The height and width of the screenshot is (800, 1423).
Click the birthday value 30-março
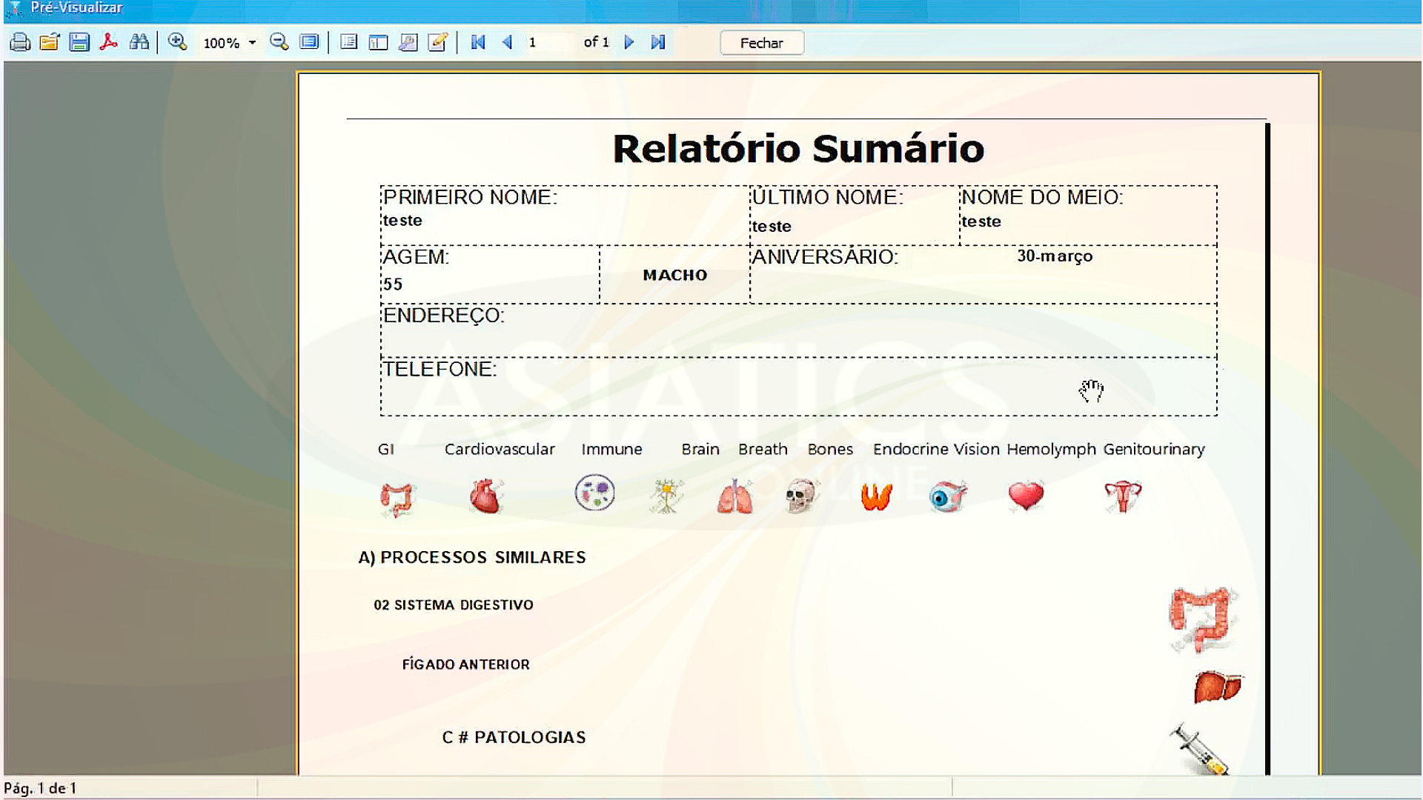pyautogui.click(x=1055, y=256)
